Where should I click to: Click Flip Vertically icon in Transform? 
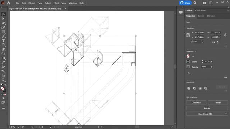[x=218, y=42]
